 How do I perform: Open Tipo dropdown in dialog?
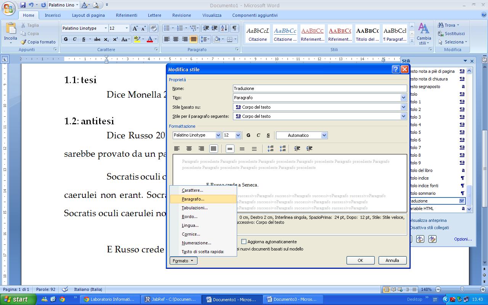403,98
